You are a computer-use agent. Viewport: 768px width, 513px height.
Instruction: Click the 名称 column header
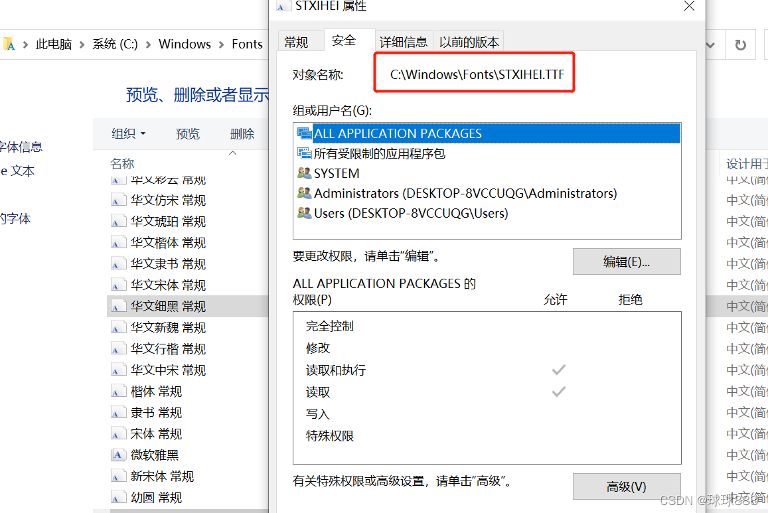[x=122, y=163]
